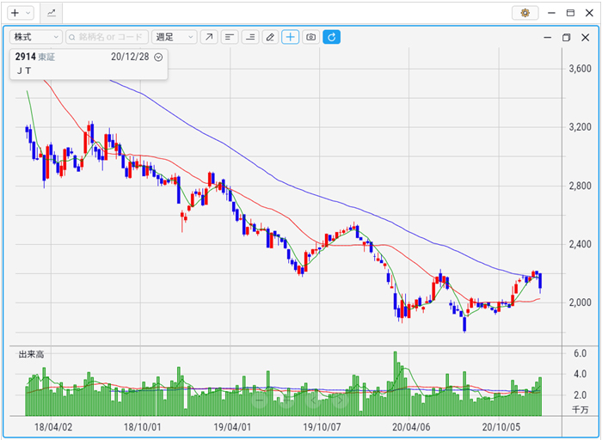Select the left-aligned lines toolbar icon

(230, 37)
